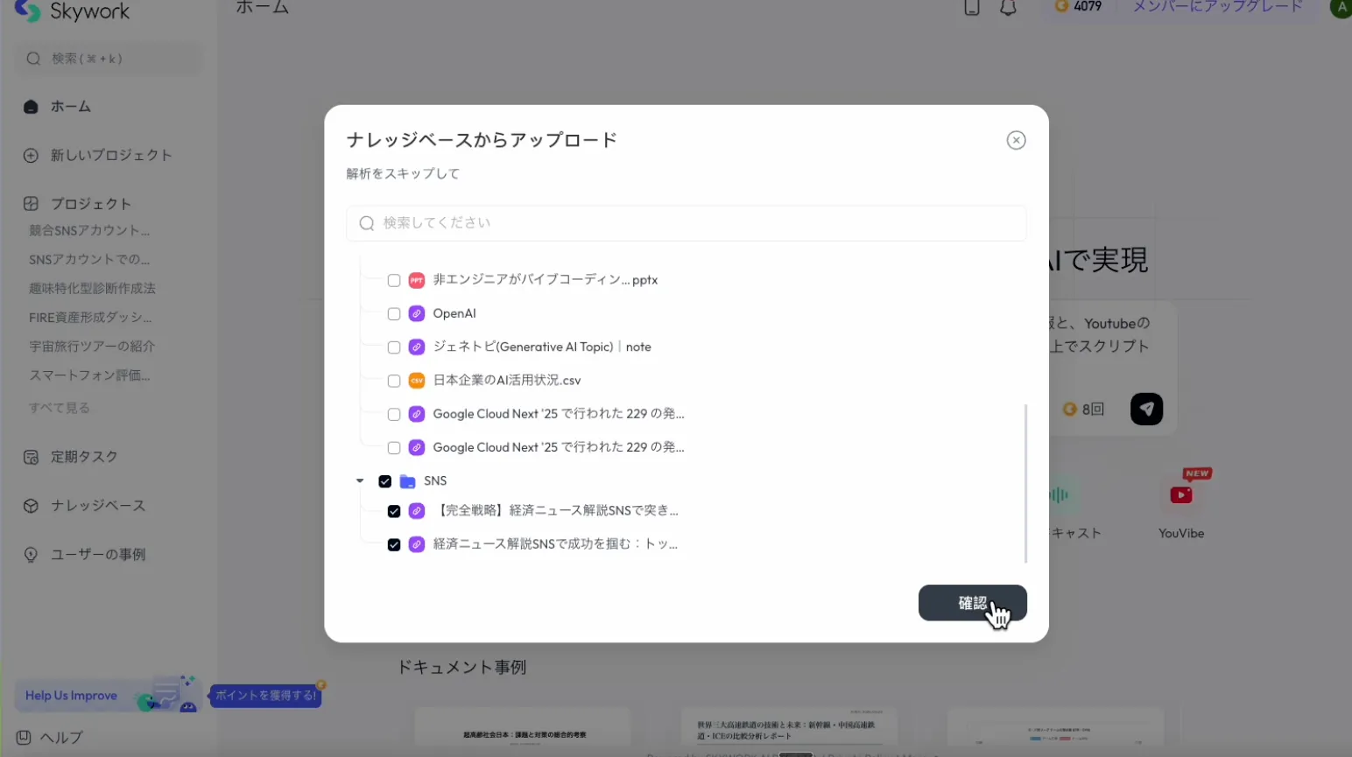Click the 検索してください search field
Image resolution: width=1352 pixels, height=757 pixels.
(687, 223)
